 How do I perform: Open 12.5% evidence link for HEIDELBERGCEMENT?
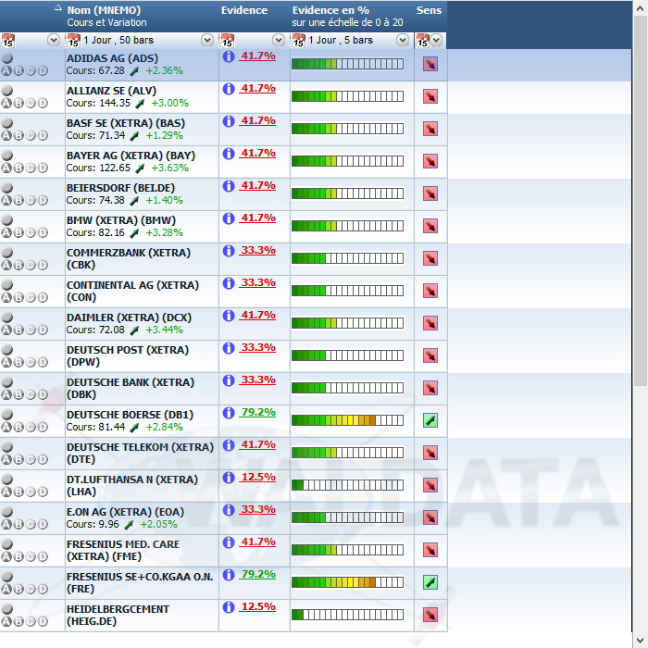pos(258,606)
